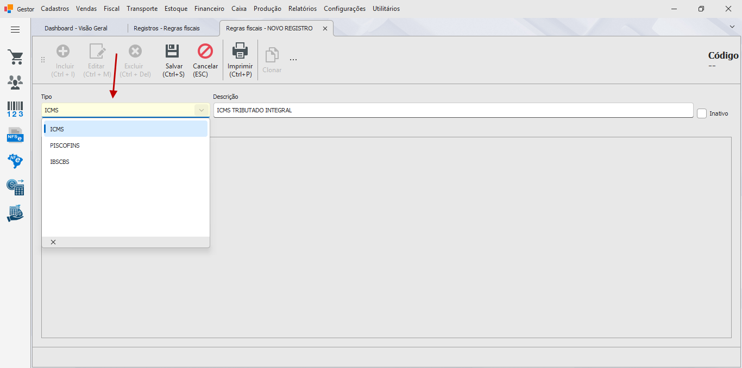This screenshot has width=742, height=368.
Task: Select IBSCBS in the Tipo list
Action: click(125, 162)
